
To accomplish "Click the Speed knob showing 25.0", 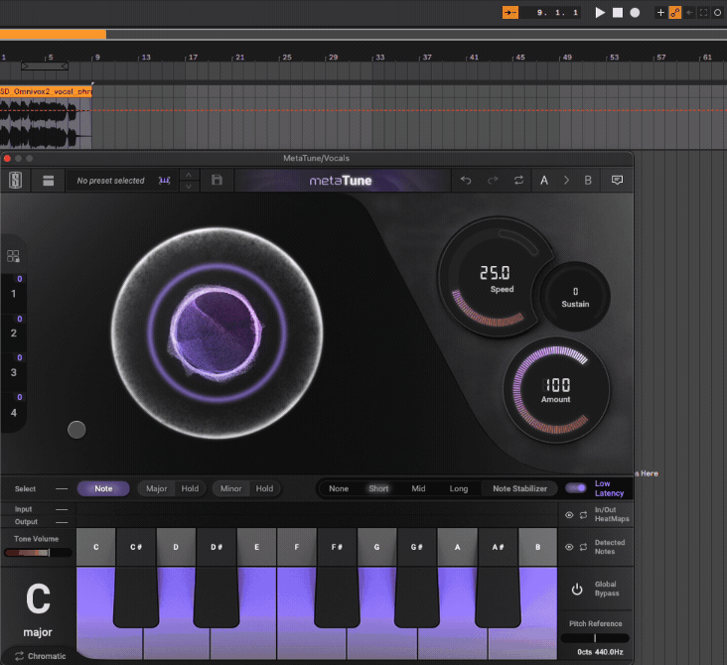I will [497, 277].
